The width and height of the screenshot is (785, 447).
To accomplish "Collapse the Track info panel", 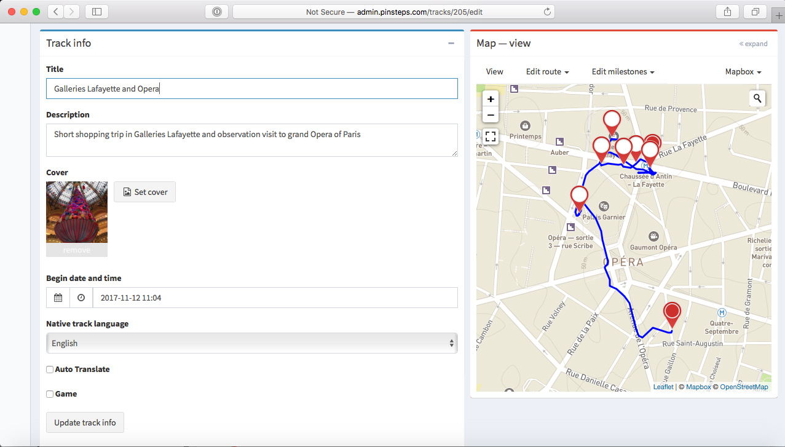I will (451, 43).
